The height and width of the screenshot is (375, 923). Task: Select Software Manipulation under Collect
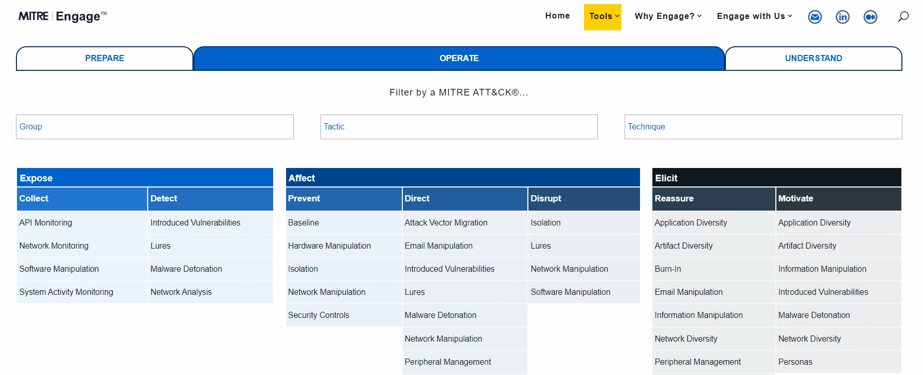[59, 269]
